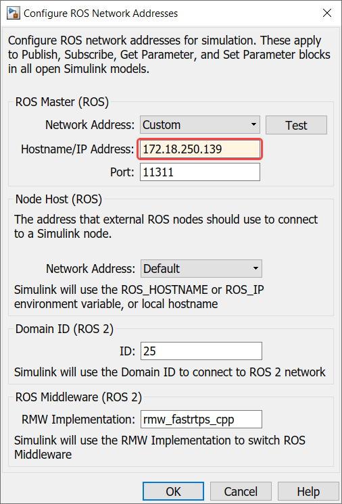Click the 'Node Host (ROS)' group heading
Image resolution: width=342 pixels, height=504 pixels.
coord(59,199)
